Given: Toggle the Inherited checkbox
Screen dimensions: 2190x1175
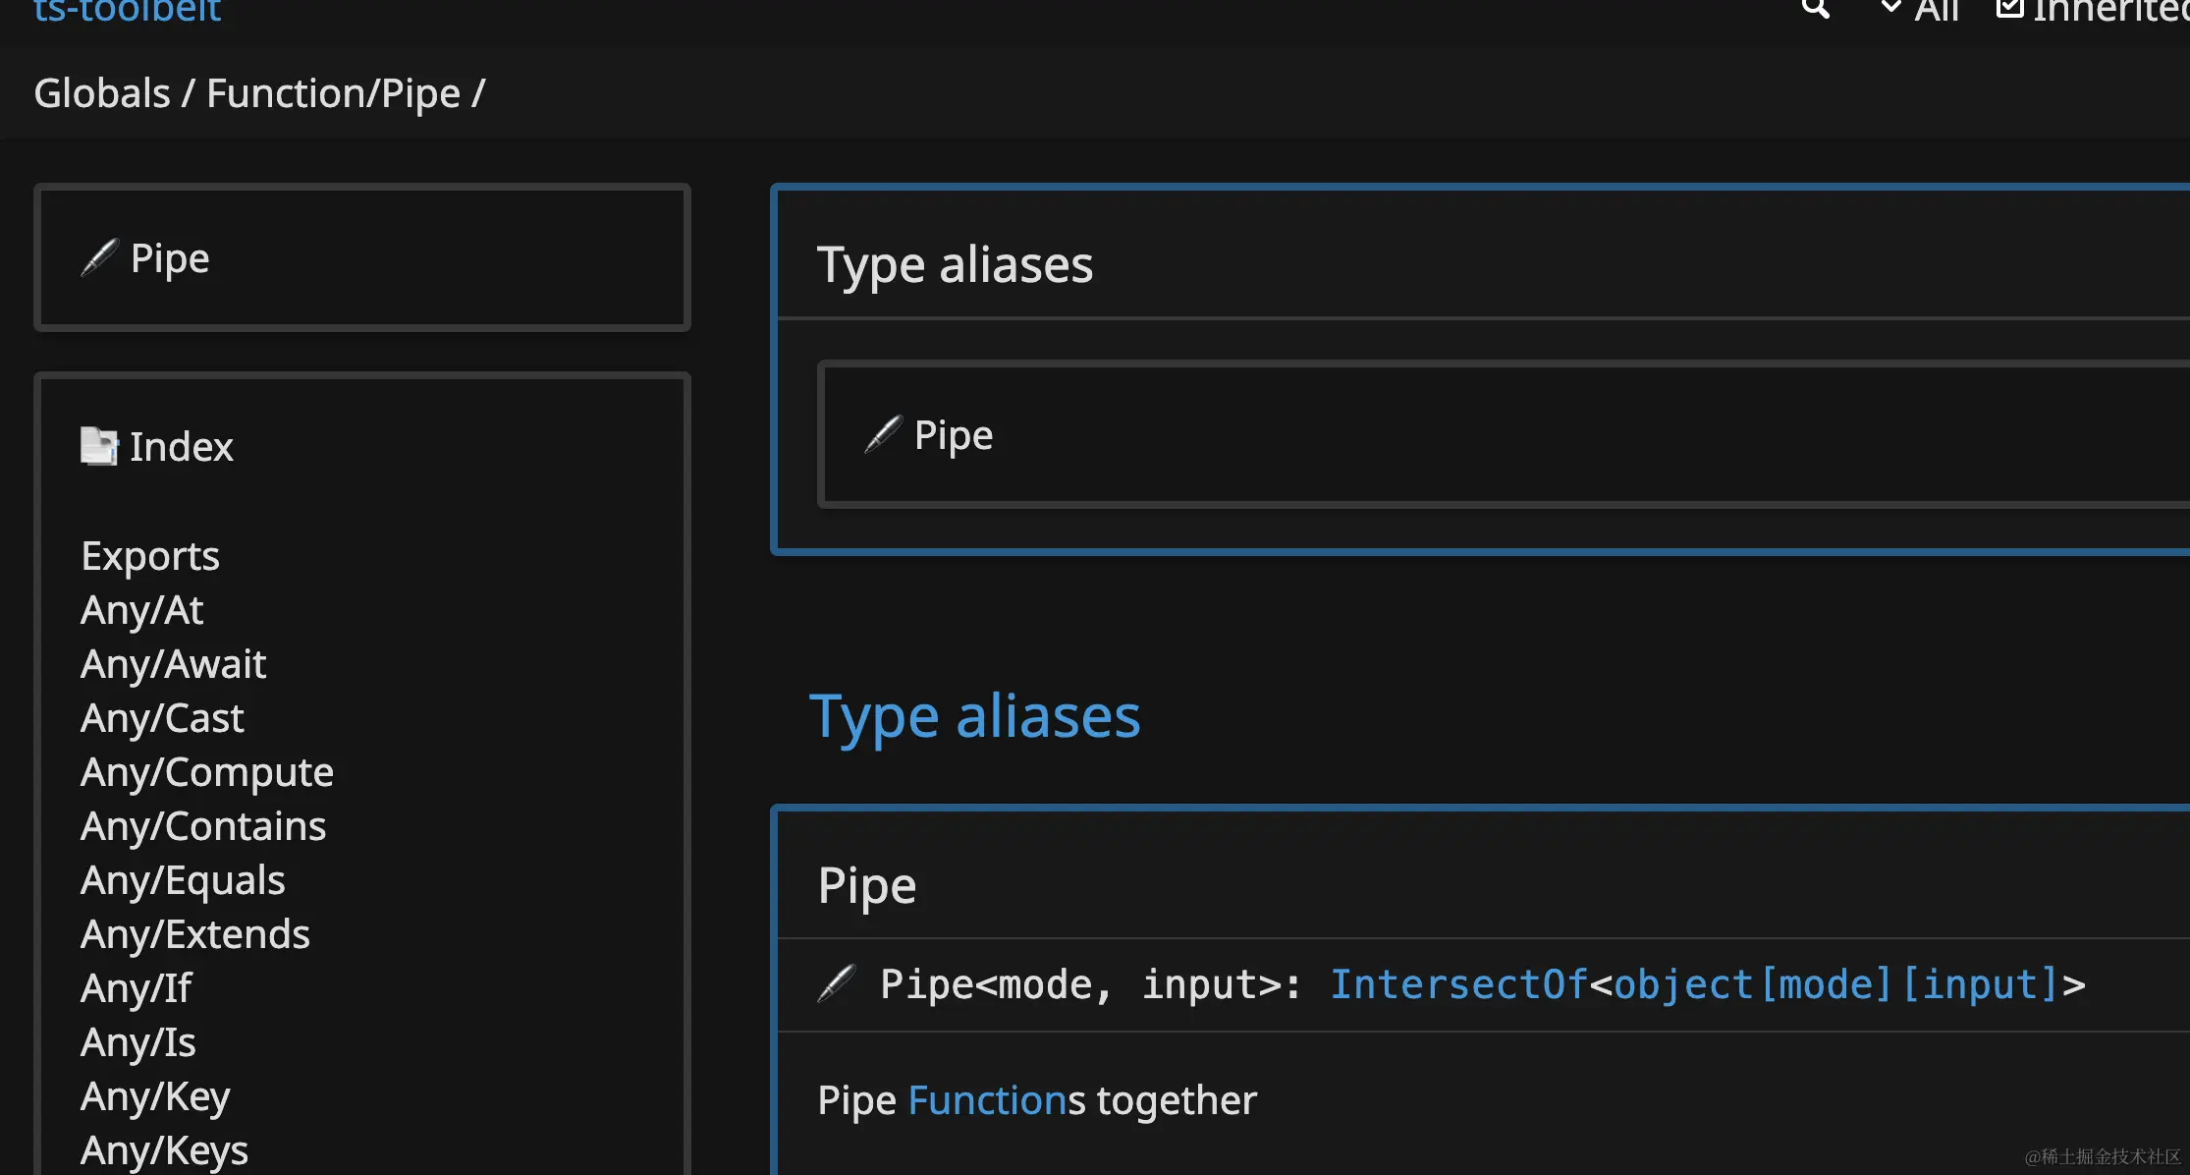Looking at the screenshot, I should [x=2009, y=9].
